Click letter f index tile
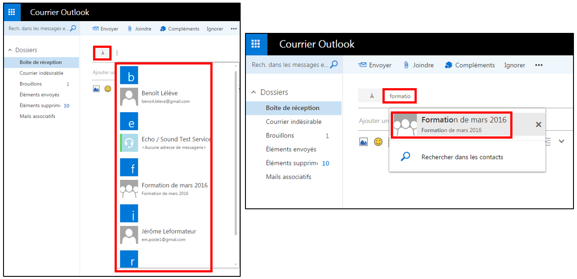 pyautogui.click(x=129, y=168)
